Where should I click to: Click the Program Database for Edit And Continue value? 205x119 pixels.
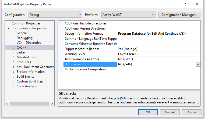pos(152,34)
